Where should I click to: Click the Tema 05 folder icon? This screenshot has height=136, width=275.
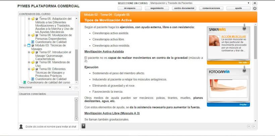pos(33,19)
